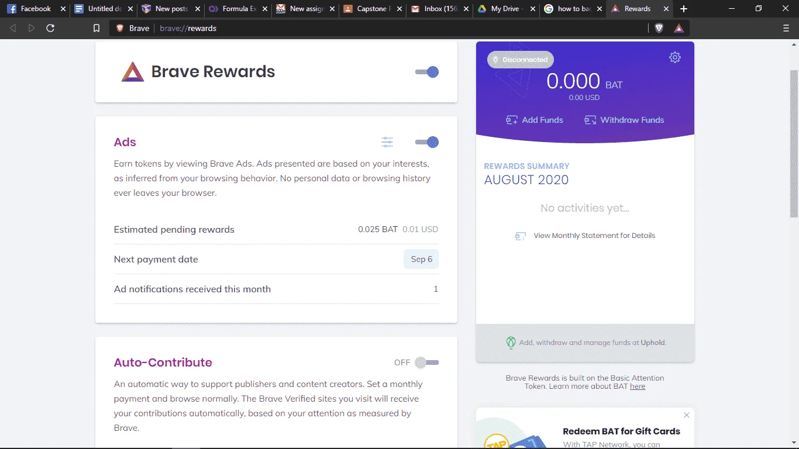The width and height of the screenshot is (799, 449).
Task: Click the Auto-Contribute heading
Action: pos(163,362)
